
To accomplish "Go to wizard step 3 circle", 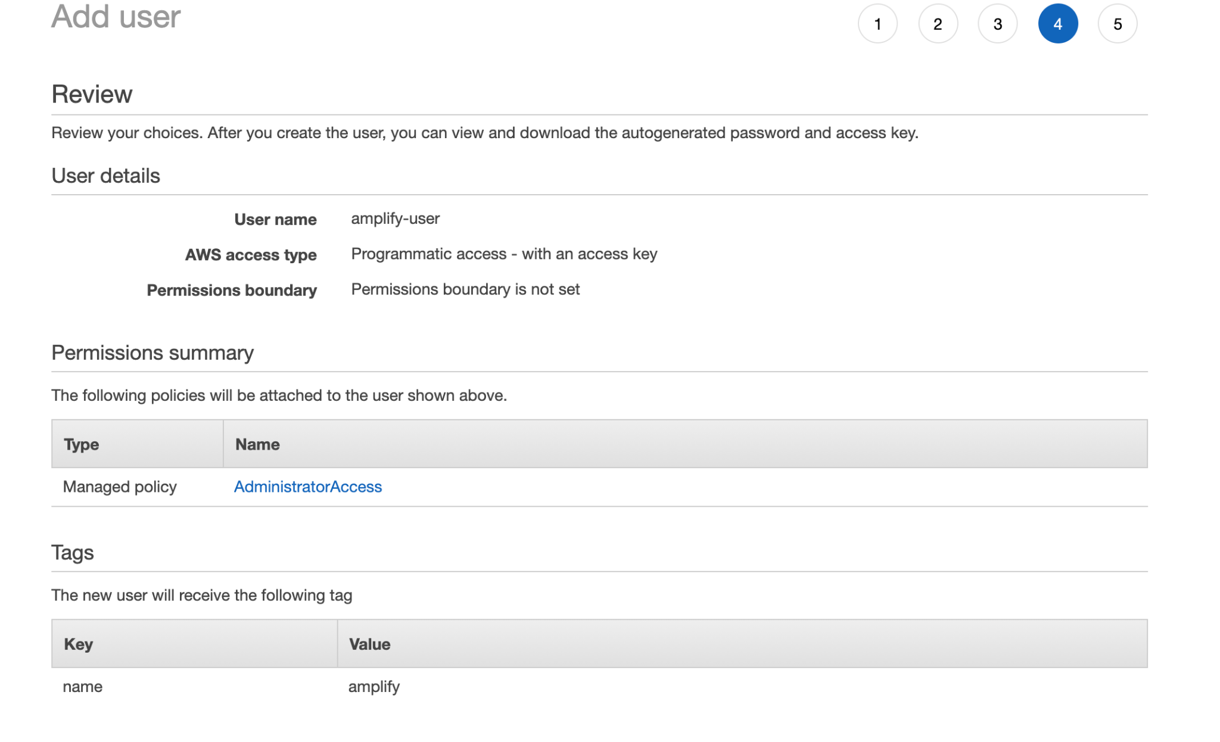I will (998, 24).
